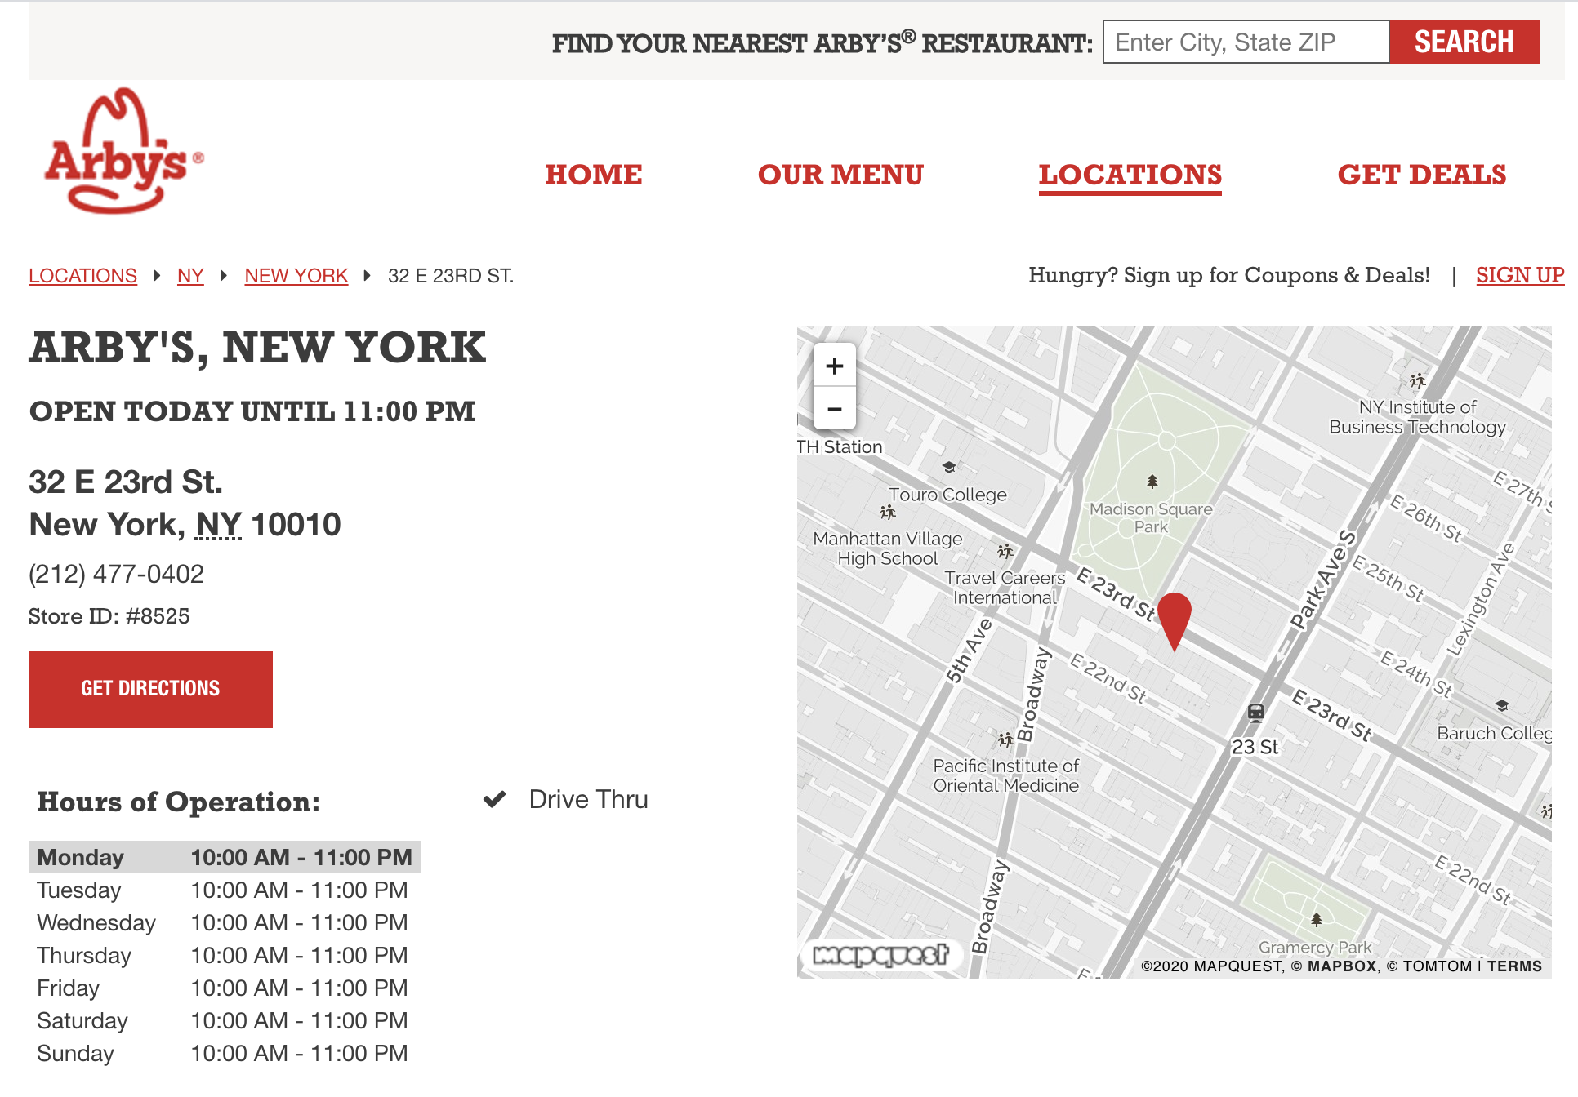Click the tree icon in Madison Square Park
1578x1097 pixels.
(1152, 482)
